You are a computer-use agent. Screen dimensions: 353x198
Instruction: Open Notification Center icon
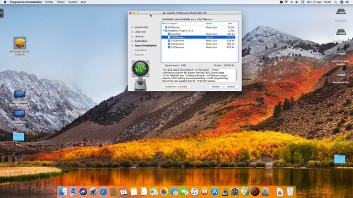click(x=347, y=2)
